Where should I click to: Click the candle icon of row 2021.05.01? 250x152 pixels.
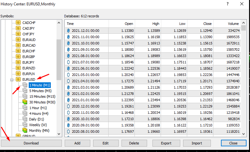68,75
